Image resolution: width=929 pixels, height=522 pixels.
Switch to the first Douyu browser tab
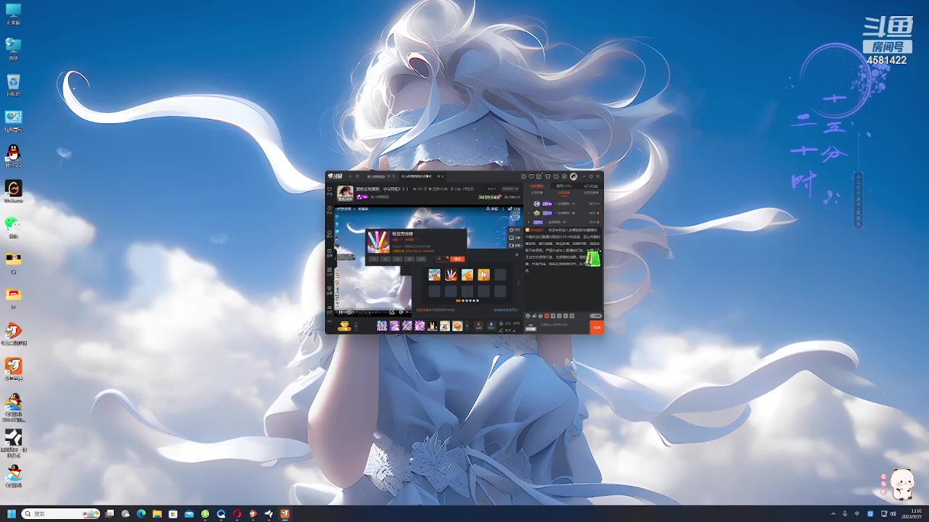click(x=376, y=176)
